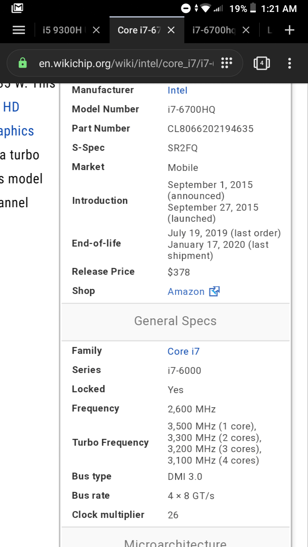Tap the Gmail notification icon in status bar
Viewport: 308px width, 547px height.
(18, 8)
